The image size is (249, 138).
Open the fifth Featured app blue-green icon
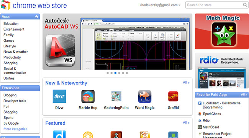pyautogui.click(x=173, y=135)
